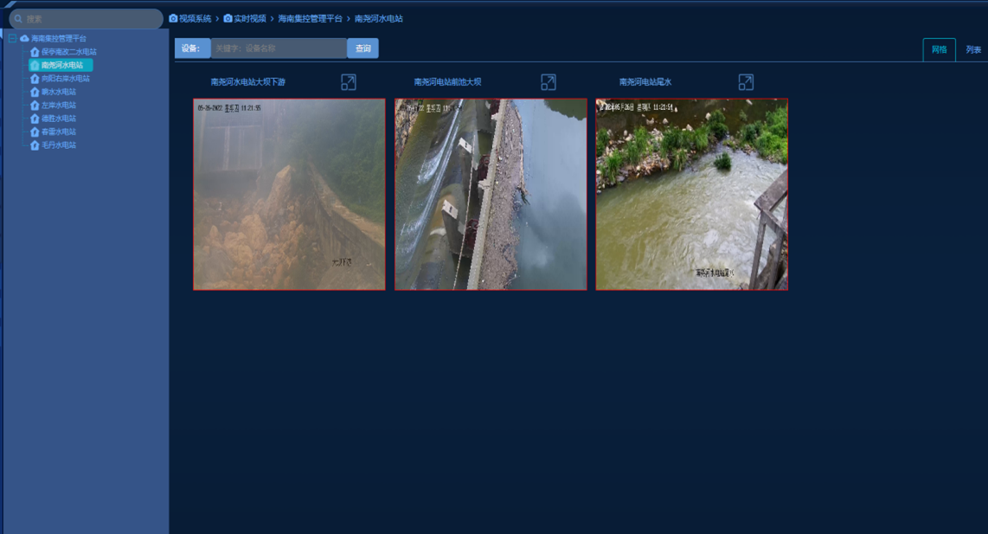Click the house icon beside 保亭南改二水电站
The image size is (988, 534).
coord(35,52)
